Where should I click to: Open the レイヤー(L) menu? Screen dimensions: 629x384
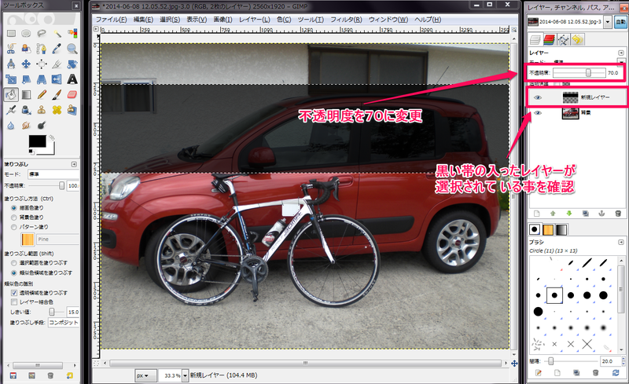click(x=255, y=20)
